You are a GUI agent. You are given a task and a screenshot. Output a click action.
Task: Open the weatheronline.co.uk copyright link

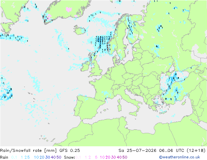[x=180, y=157]
